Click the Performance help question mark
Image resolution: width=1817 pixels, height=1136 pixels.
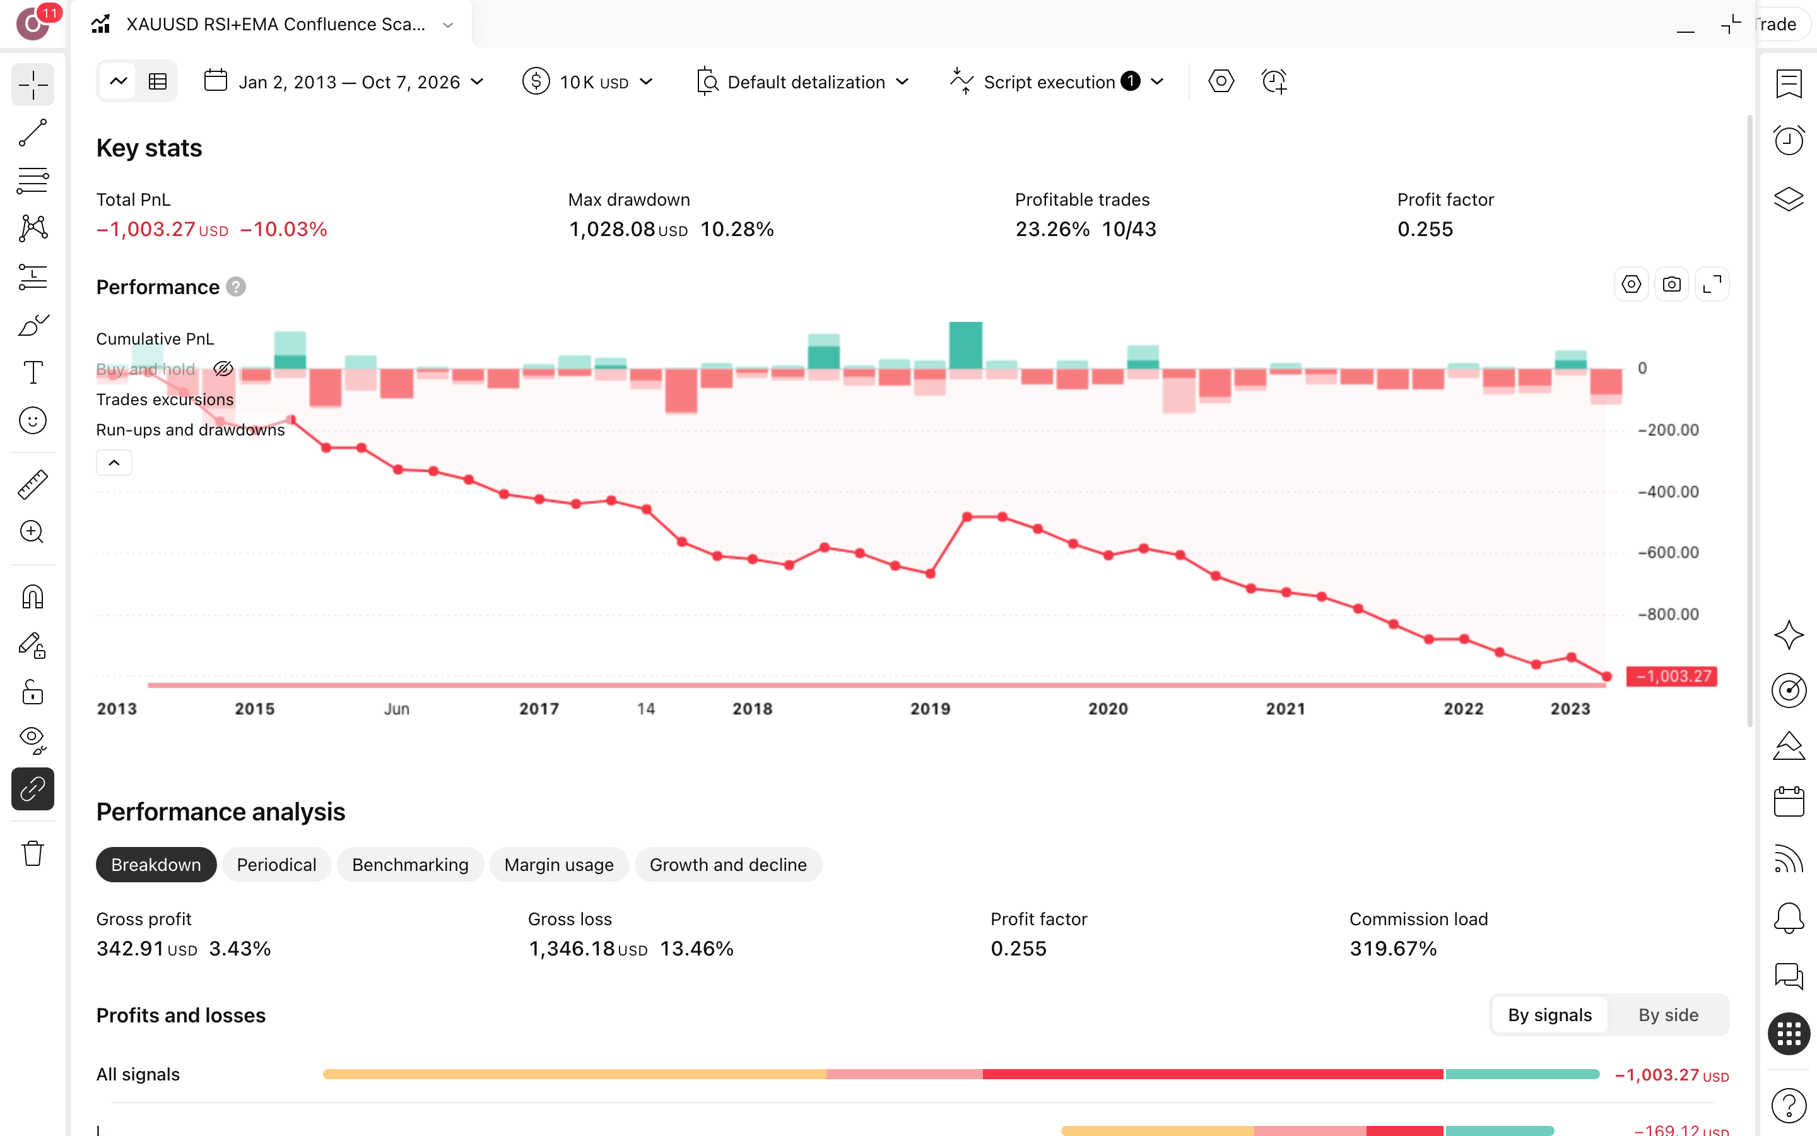click(x=236, y=287)
